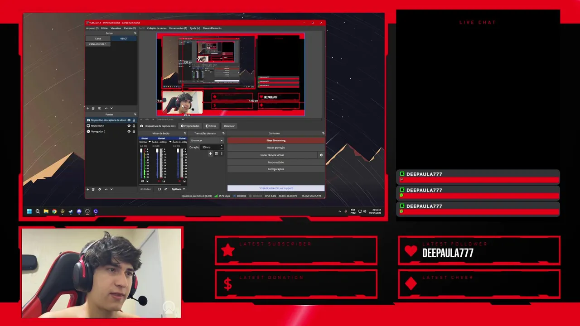The image size is (580, 326).
Task: Enable Modo estúdio
Action: coord(276,162)
